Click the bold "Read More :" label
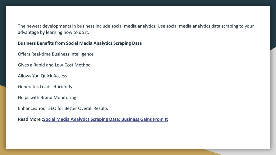 (x=30, y=119)
